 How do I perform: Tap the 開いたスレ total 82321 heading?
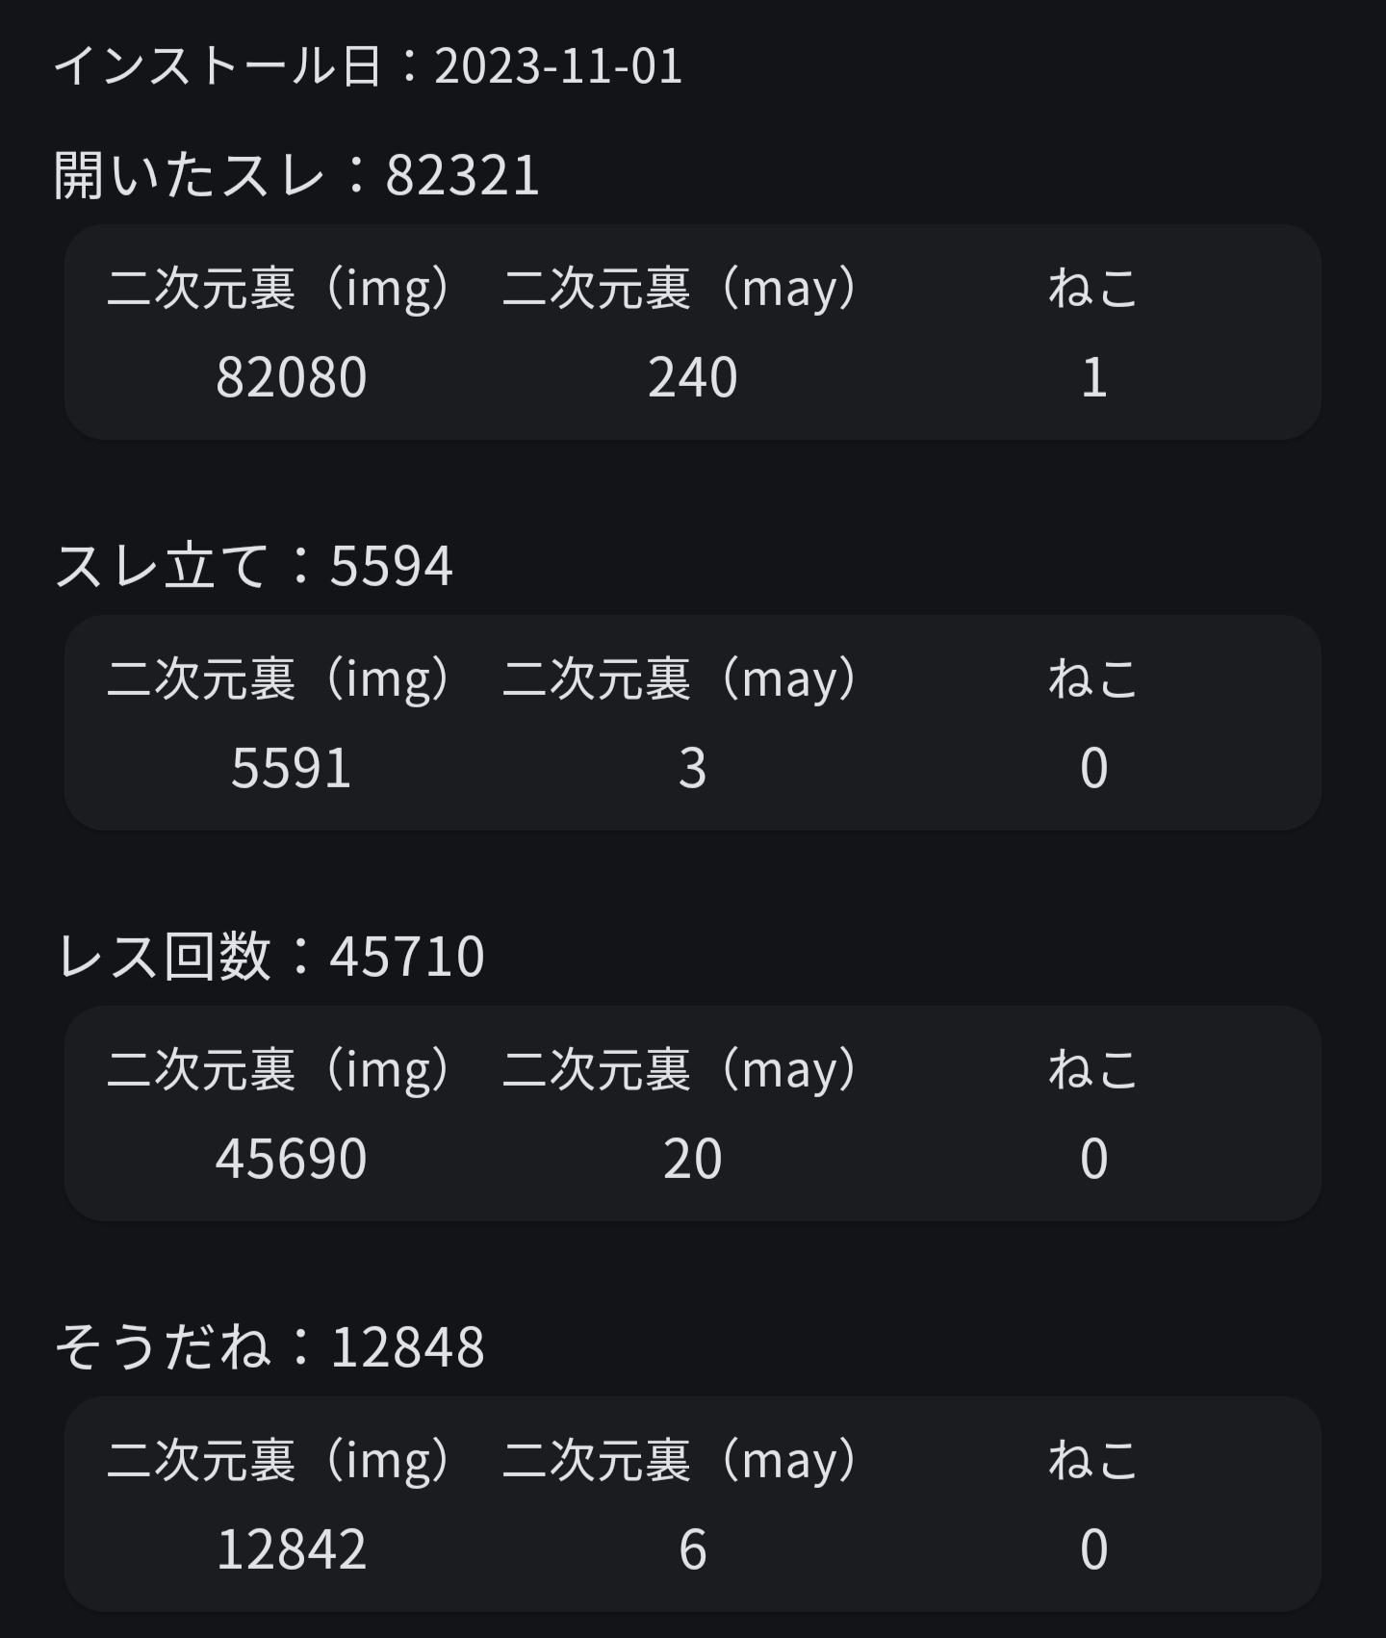point(296,176)
